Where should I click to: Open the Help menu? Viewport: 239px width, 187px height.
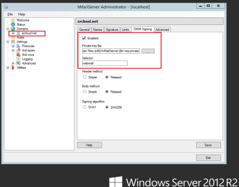(22, 14)
